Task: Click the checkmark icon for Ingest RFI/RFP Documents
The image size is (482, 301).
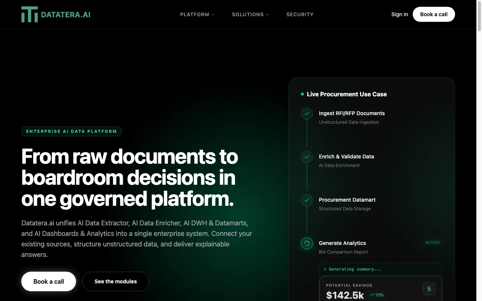Action: (307, 114)
